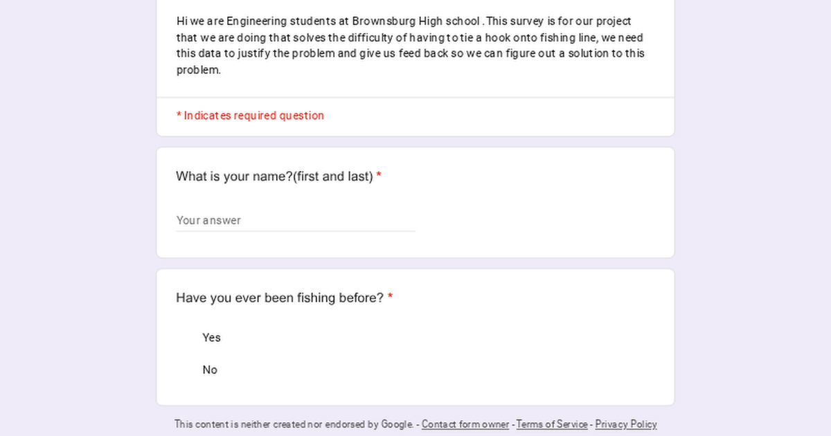
Task: Choose the "No" fishing option
Action: point(210,370)
